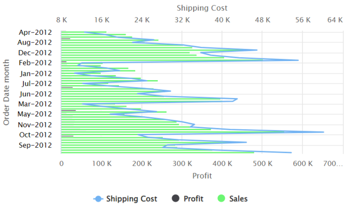The image size is (352, 207).
Task: Click the Shipping Cost line peak near Feb-2012
Action: point(298,60)
